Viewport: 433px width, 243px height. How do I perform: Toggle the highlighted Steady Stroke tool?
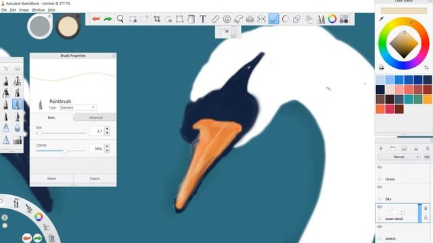coord(273,19)
